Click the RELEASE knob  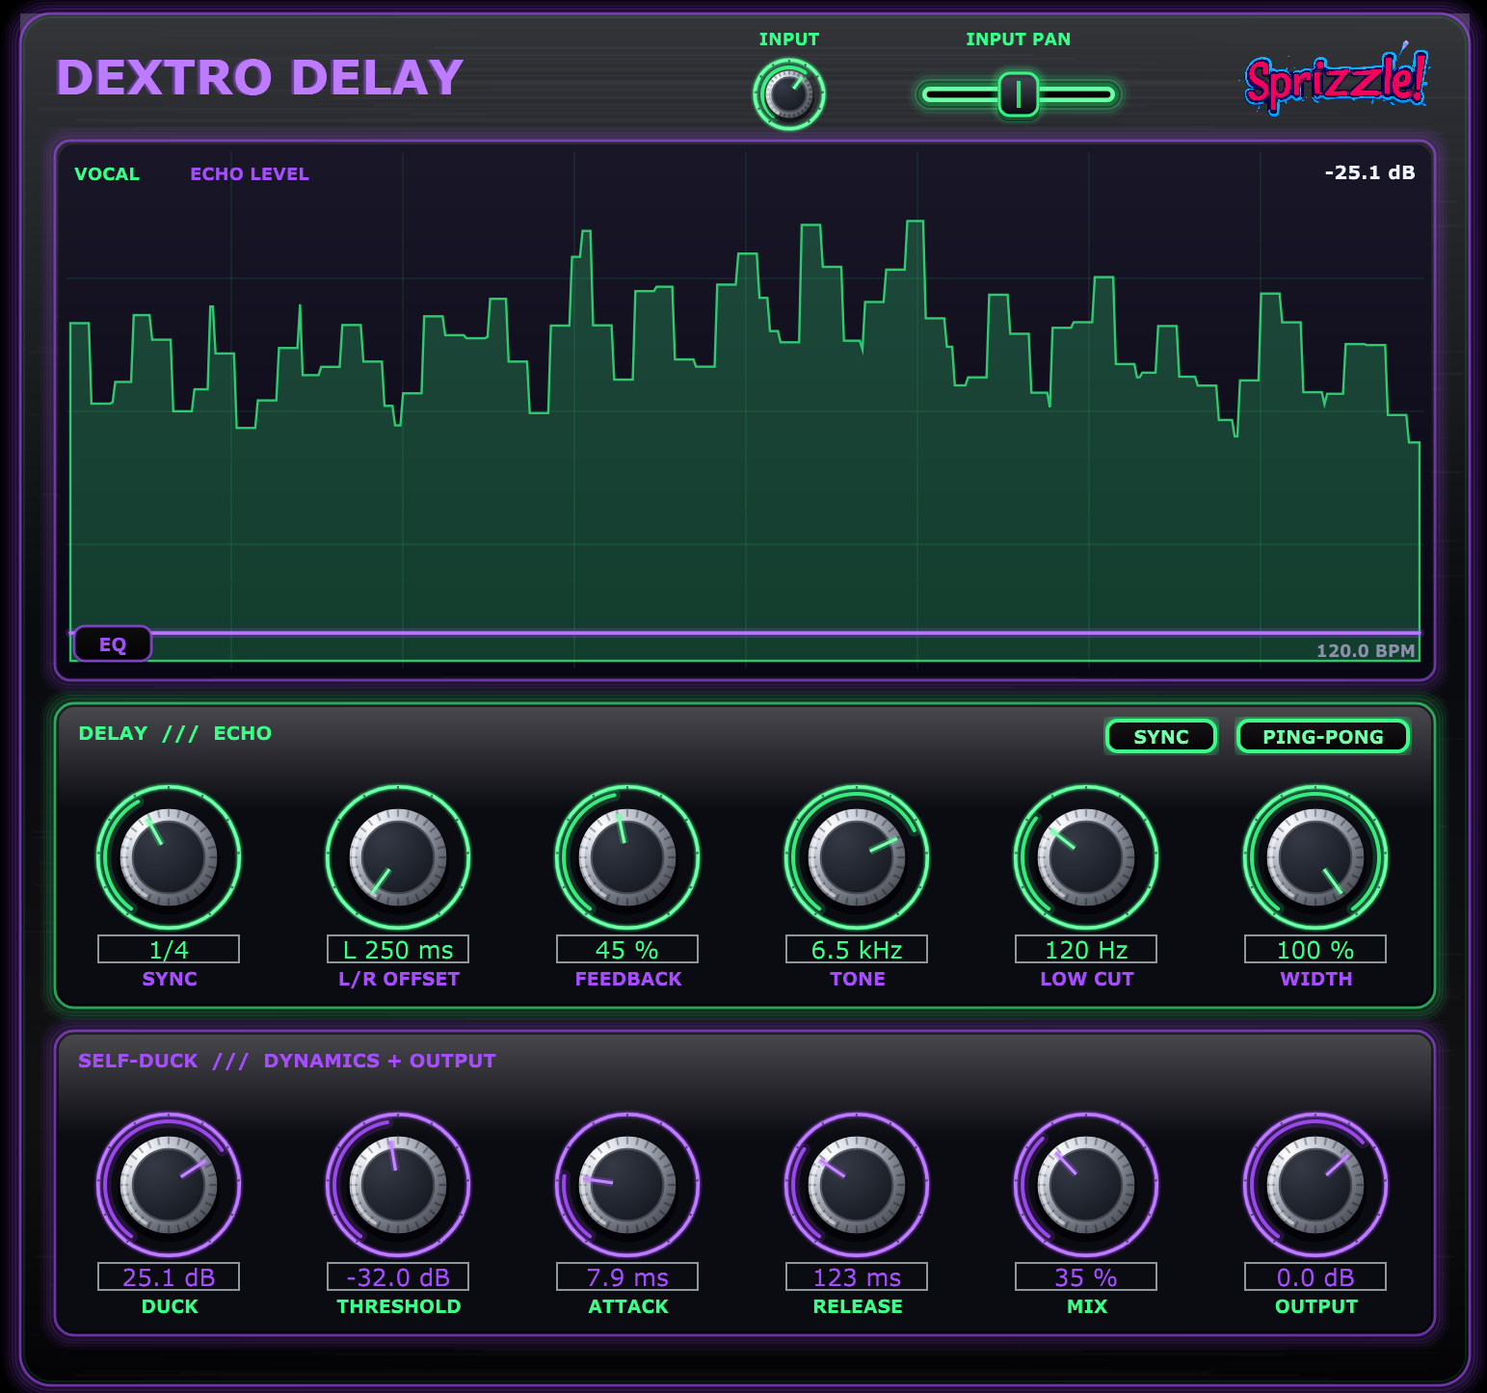pyautogui.click(x=857, y=1185)
